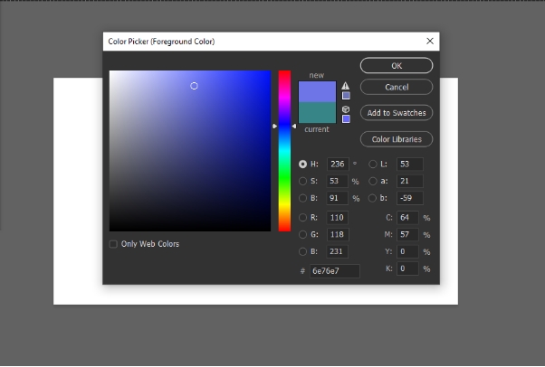545x367 pixels.
Task: Click the hex color field 6e76e7
Action: pos(335,271)
